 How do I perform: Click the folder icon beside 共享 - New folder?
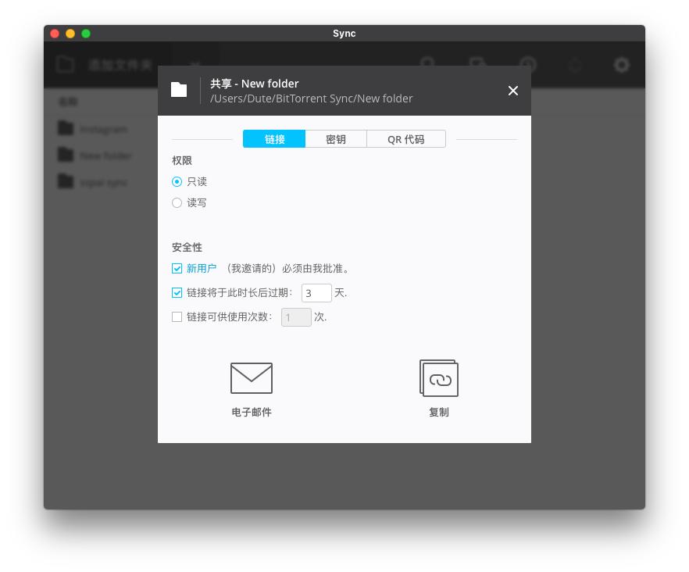click(179, 90)
